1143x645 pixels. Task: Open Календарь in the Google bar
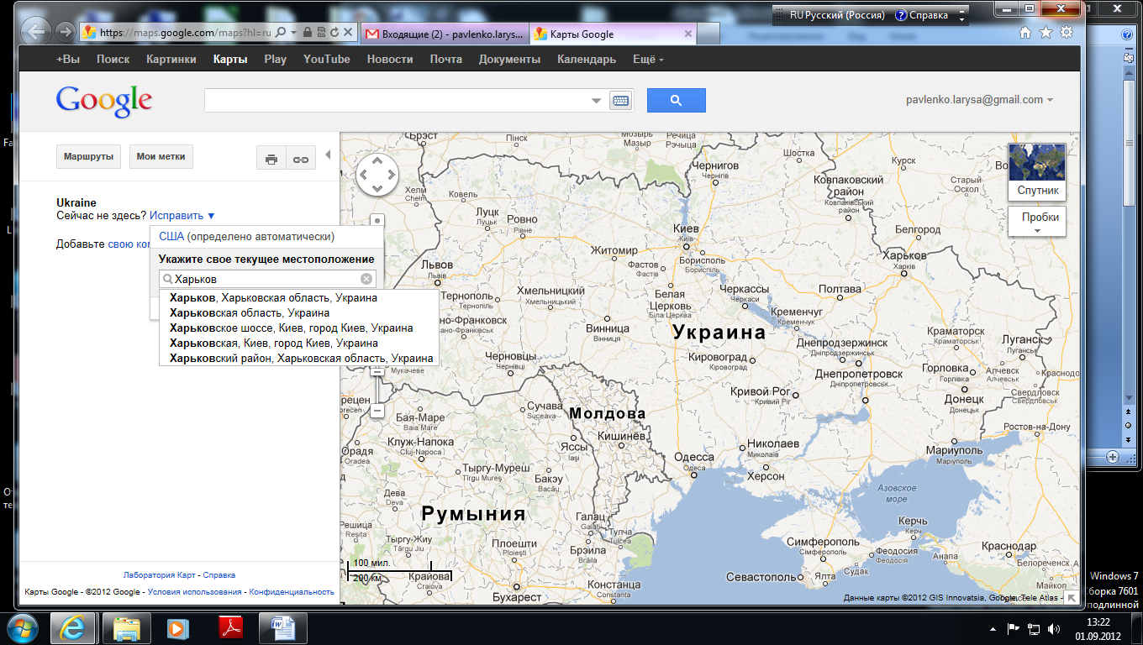click(587, 60)
